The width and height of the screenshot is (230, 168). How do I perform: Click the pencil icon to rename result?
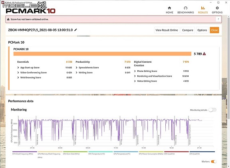tap(75, 30)
